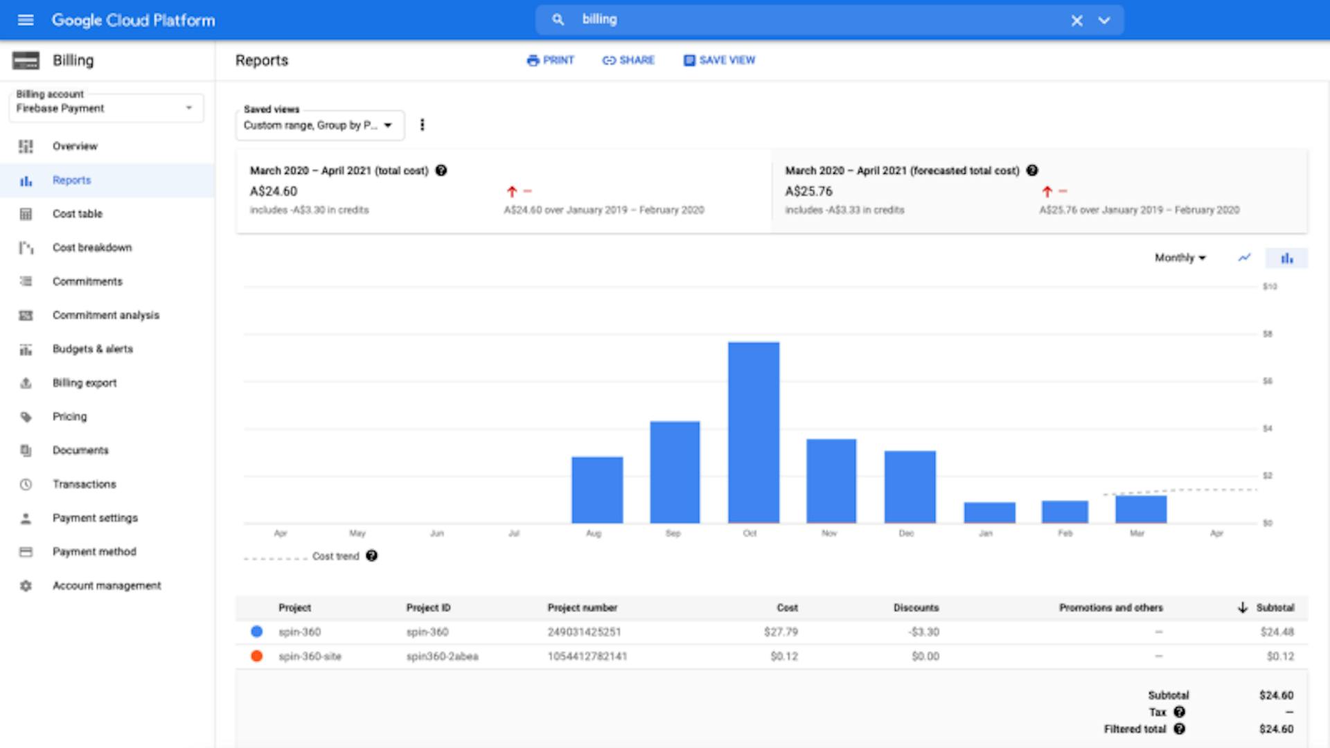1330x748 pixels.
Task: Open Account management in the sidebar
Action: [107, 586]
